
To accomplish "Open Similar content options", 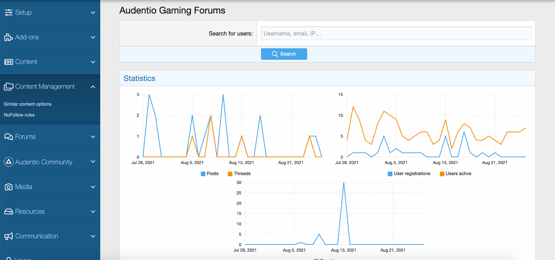I will click(28, 104).
